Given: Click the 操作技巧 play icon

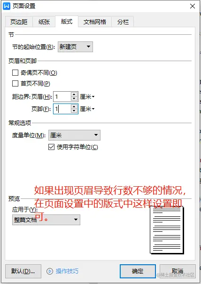Looking at the screenshot, I should [x=50, y=271].
